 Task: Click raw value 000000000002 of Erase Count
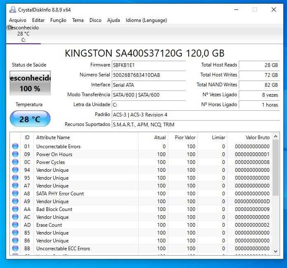pos(252,225)
